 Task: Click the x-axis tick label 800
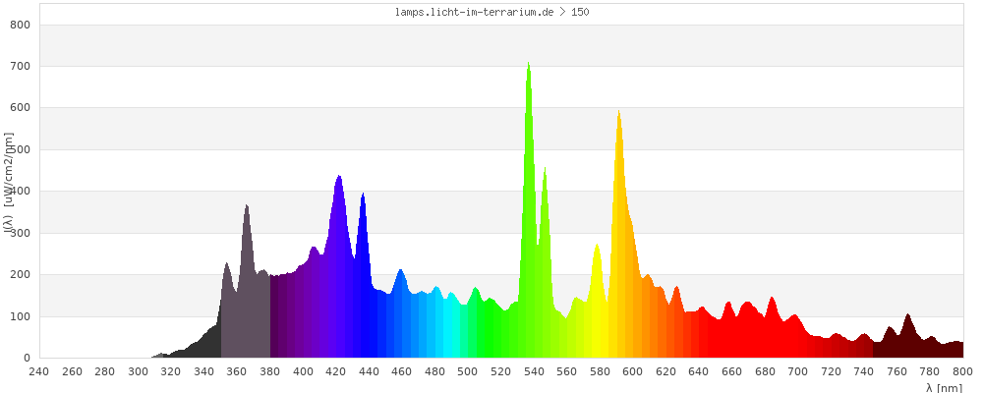point(962,371)
